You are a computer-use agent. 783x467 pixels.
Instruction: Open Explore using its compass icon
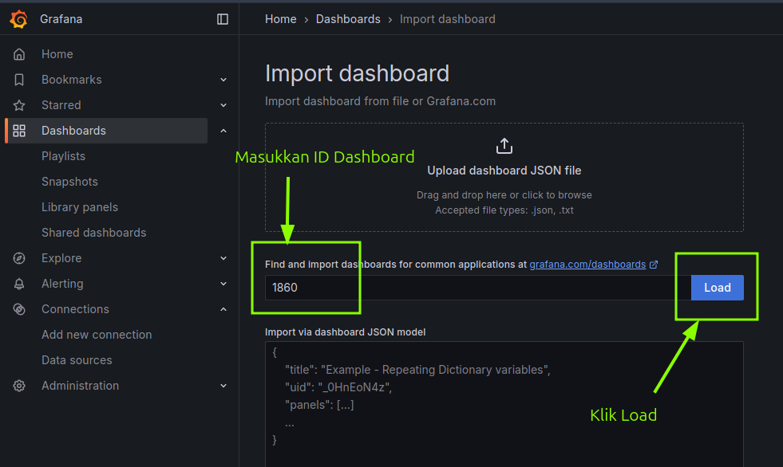tap(18, 257)
